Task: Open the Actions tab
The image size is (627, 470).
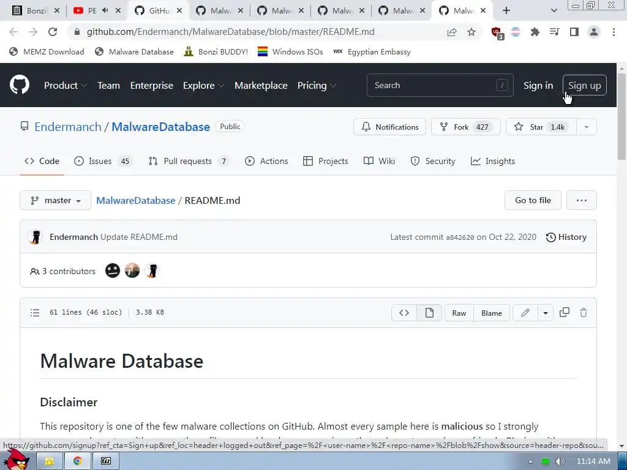Action: tap(266, 161)
